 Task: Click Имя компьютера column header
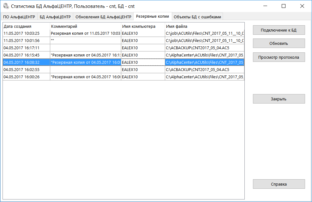pyautogui.click(x=143, y=26)
